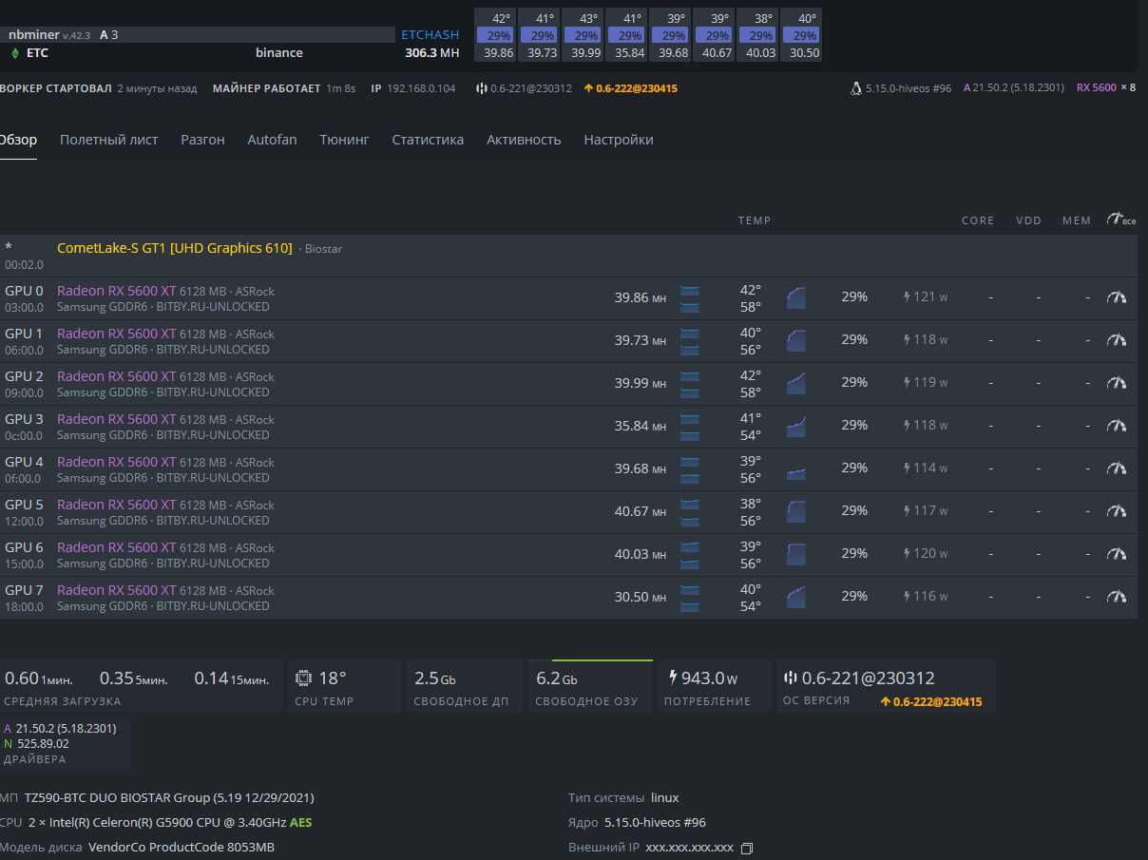The width and height of the screenshot is (1148, 860).
Task: Click the GPU 0 fan speed graph
Action: 796,297
